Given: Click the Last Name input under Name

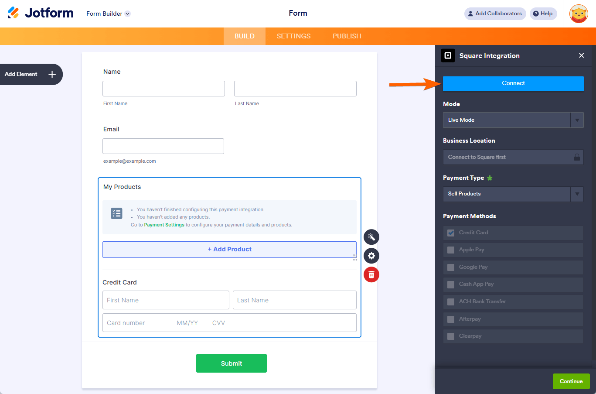Looking at the screenshot, I should tap(295, 89).
